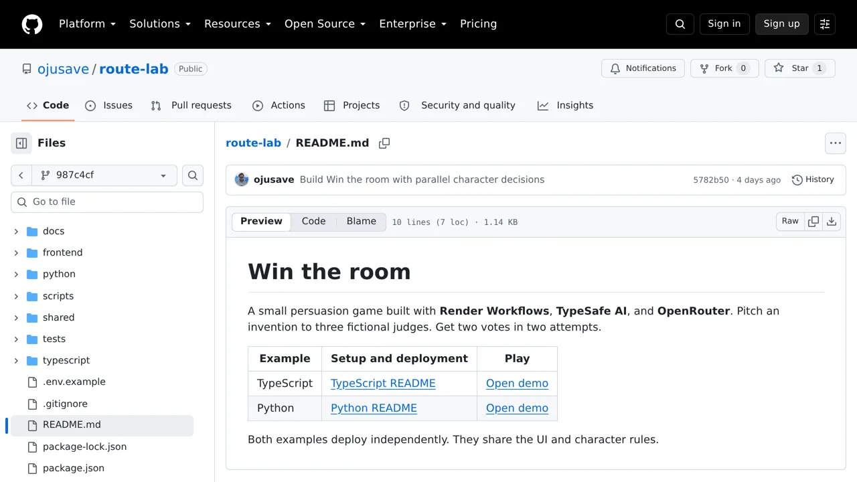The image size is (857, 482).
Task: Open package.json in file tree
Action: [73, 468]
